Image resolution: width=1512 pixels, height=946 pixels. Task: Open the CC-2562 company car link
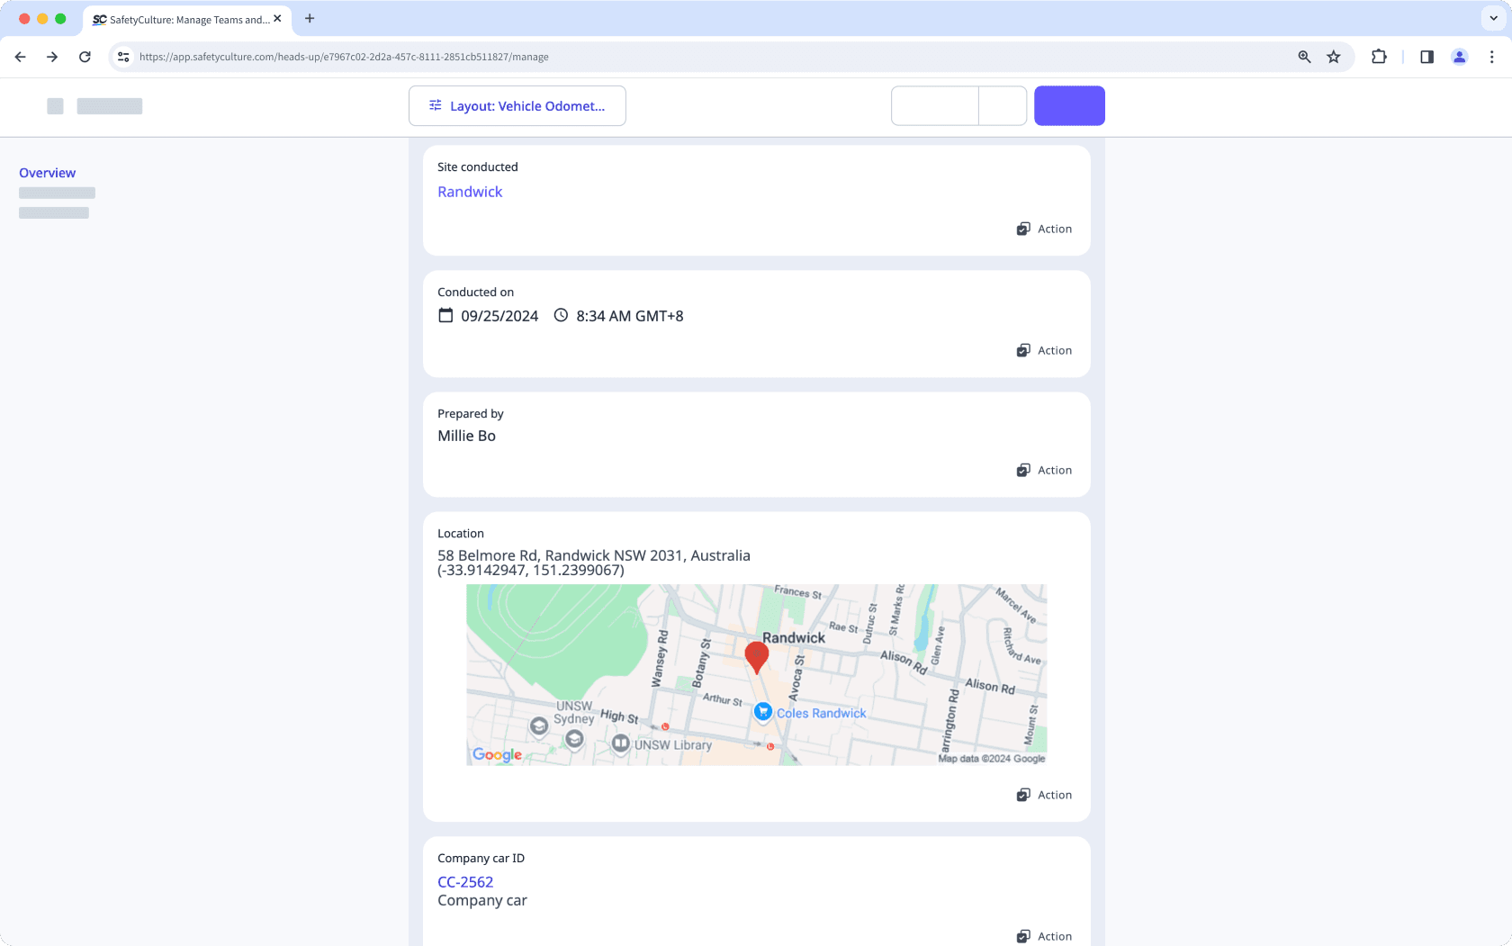tap(465, 882)
